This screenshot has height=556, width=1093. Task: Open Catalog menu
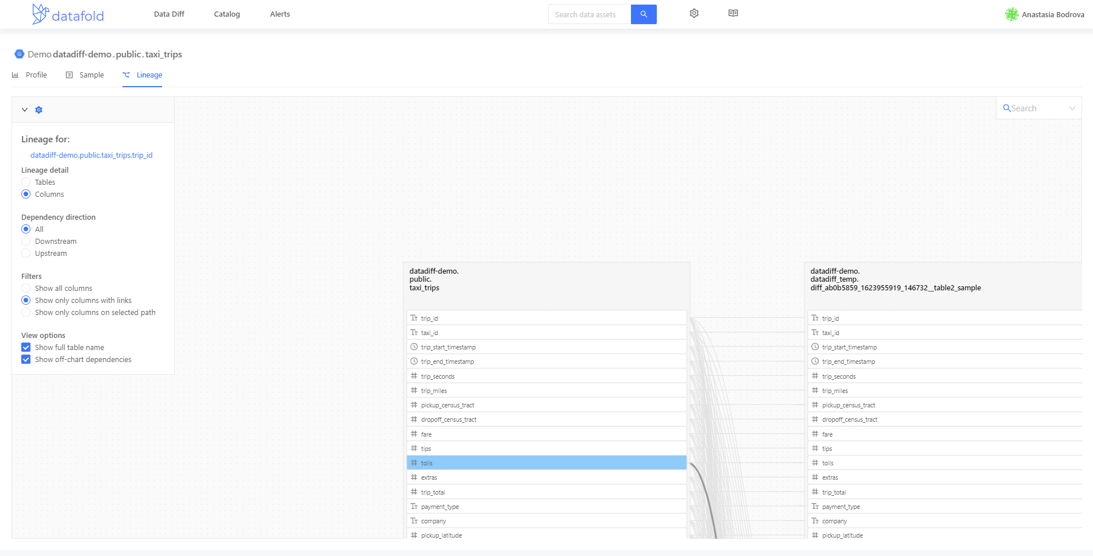point(227,14)
